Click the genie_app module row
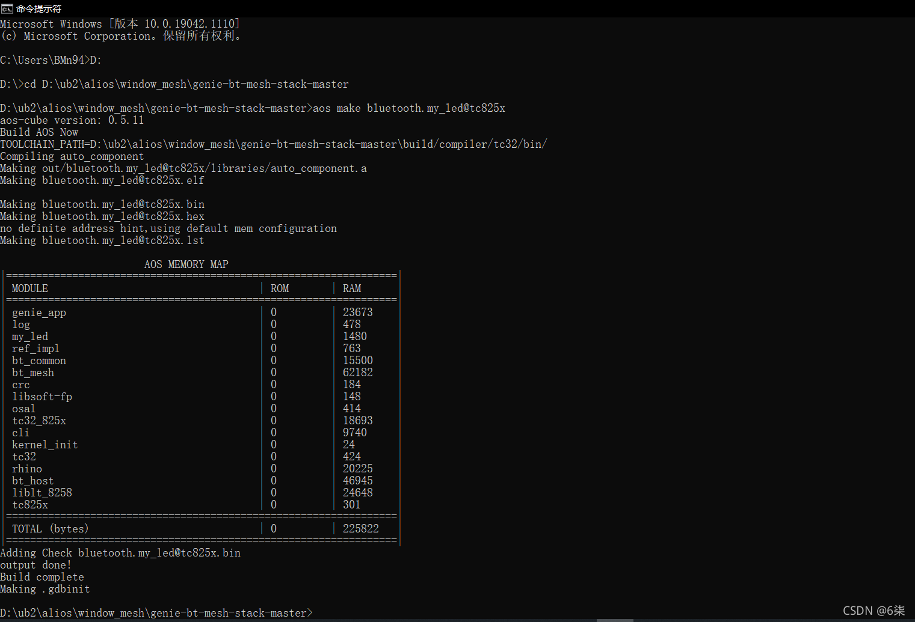This screenshot has height=622, width=915. 202,313
